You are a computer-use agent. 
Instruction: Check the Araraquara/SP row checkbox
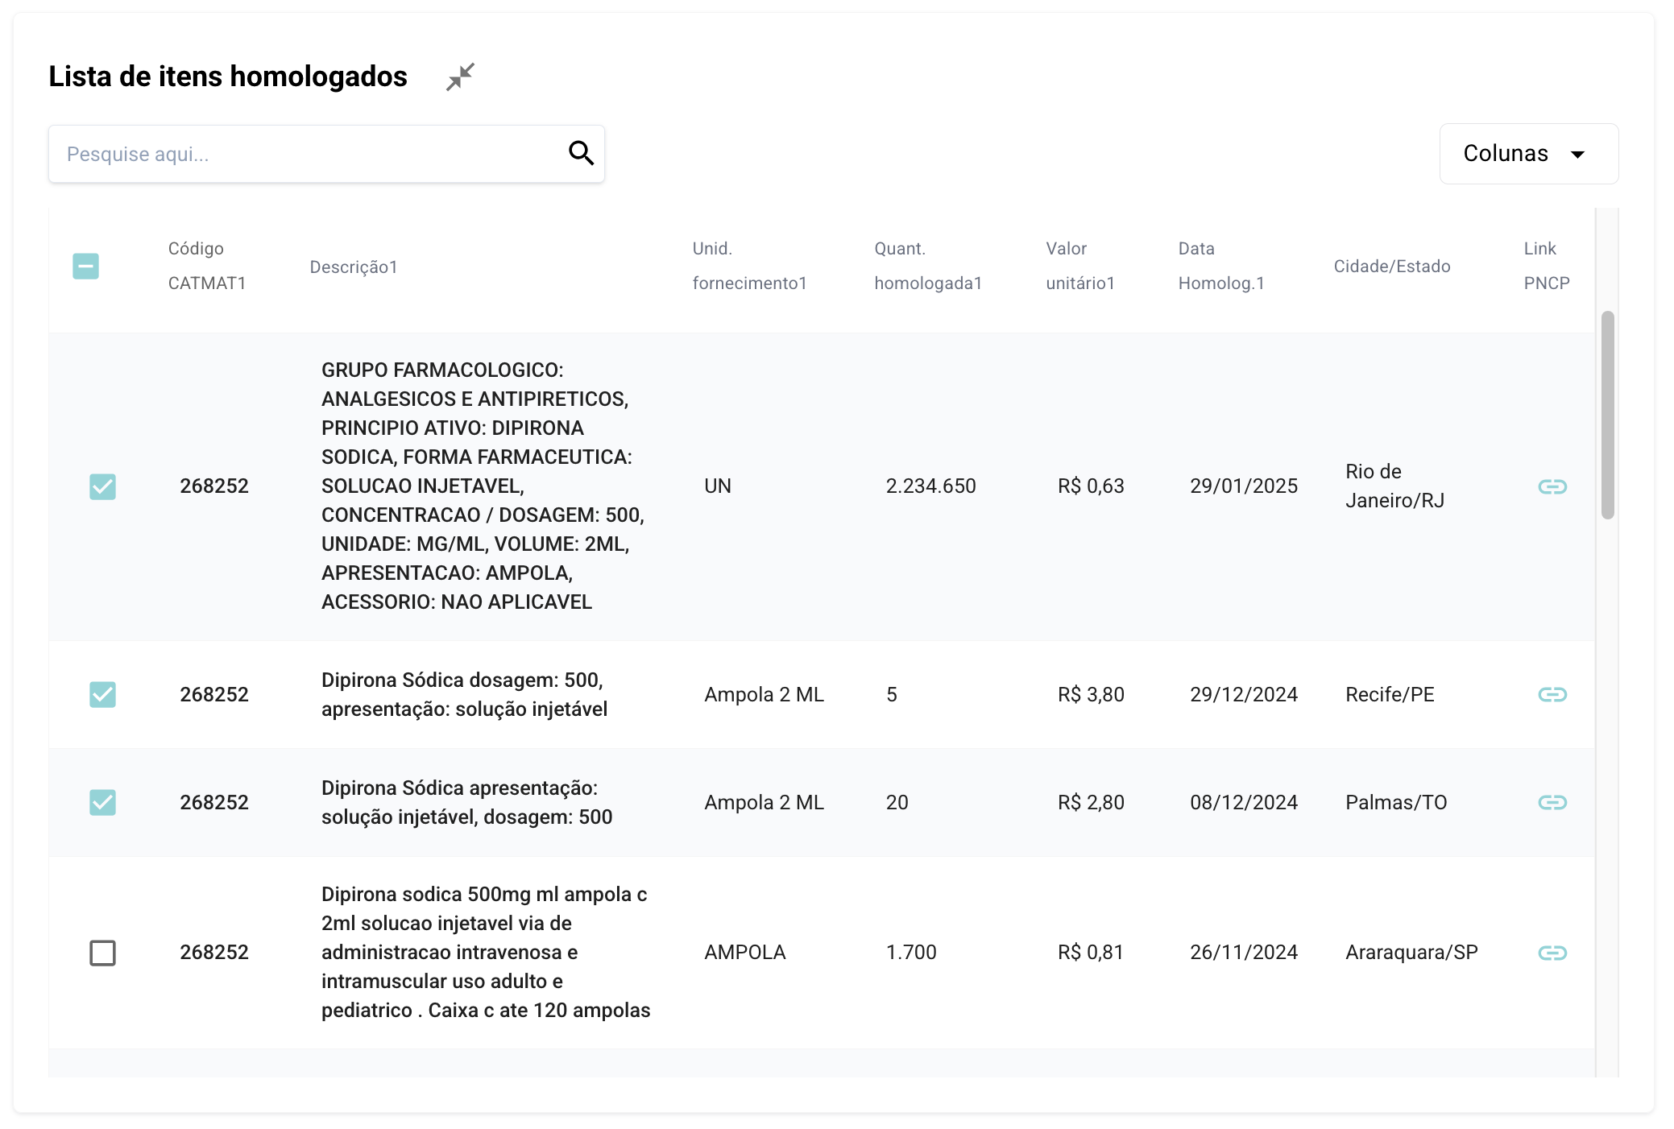pyautogui.click(x=102, y=953)
